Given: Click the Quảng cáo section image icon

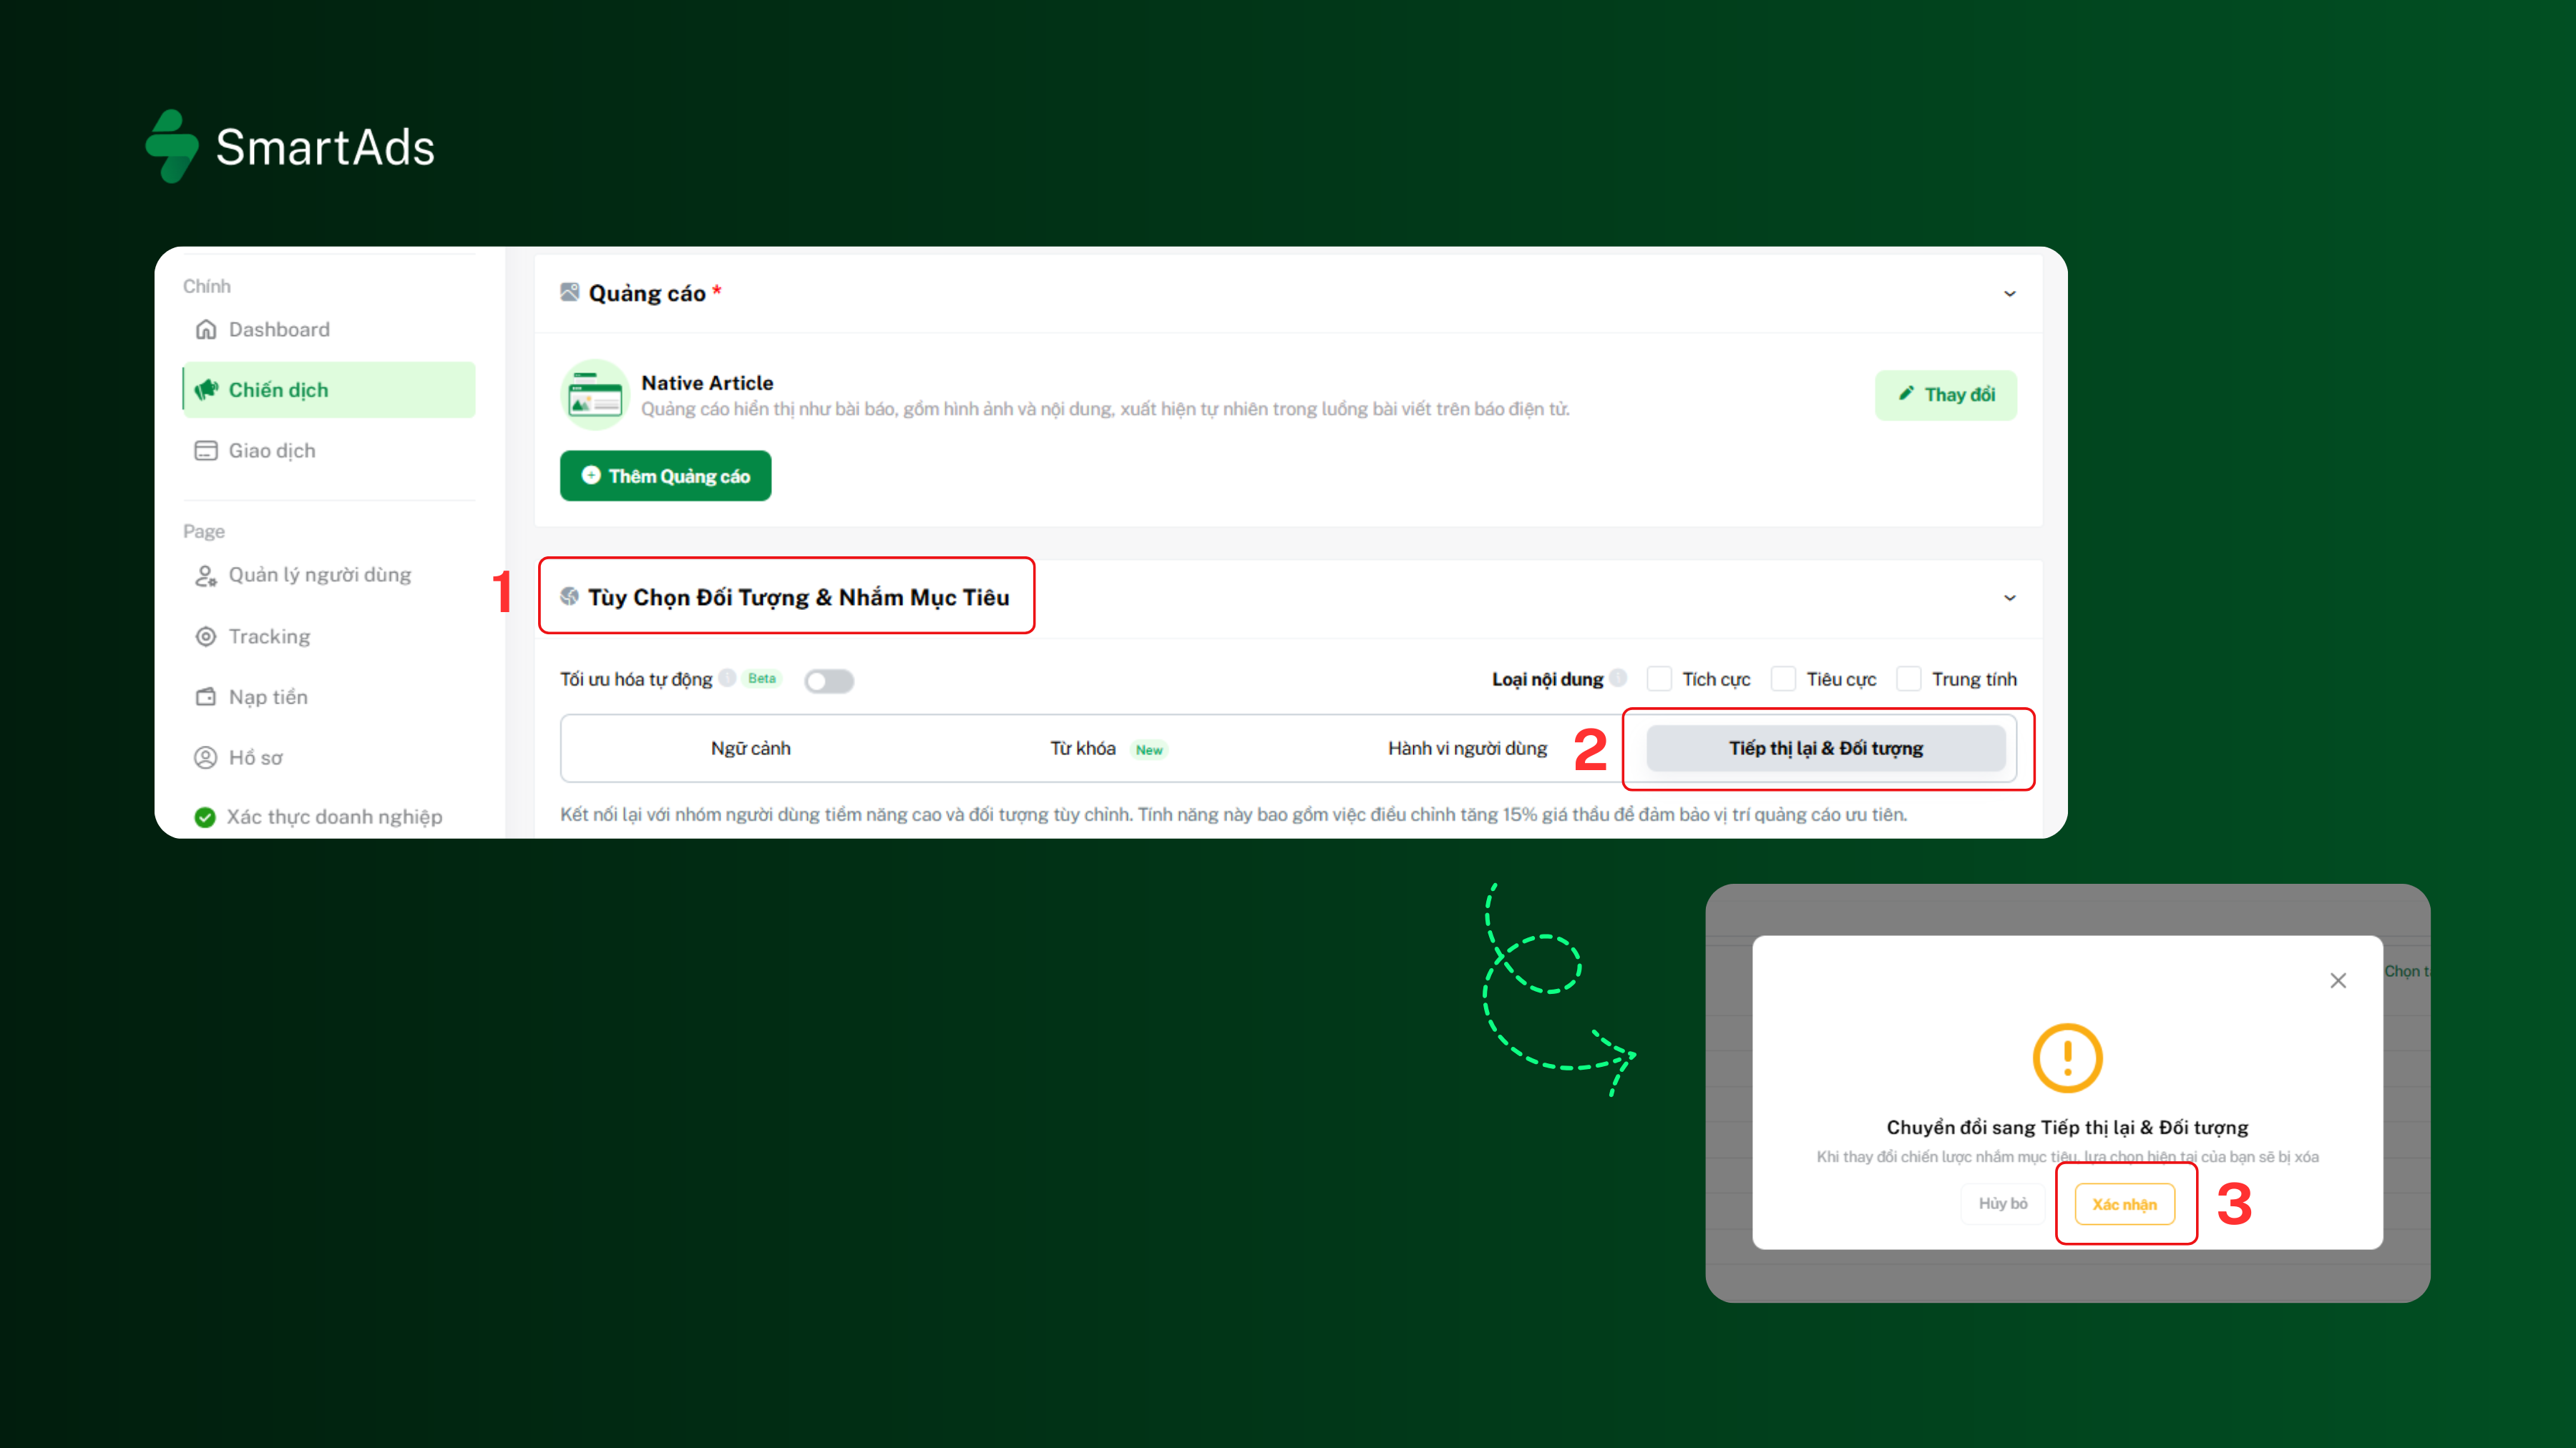Looking at the screenshot, I should tap(570, 292).
